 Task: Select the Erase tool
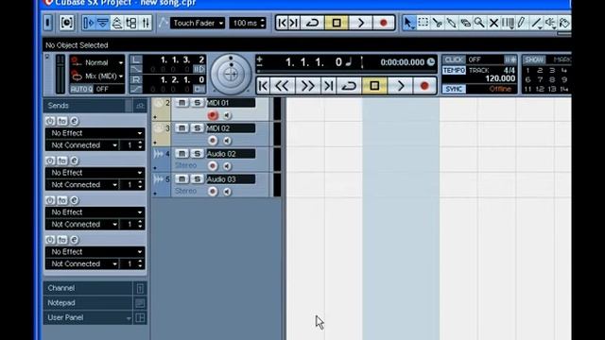click(x=465, y=23)
